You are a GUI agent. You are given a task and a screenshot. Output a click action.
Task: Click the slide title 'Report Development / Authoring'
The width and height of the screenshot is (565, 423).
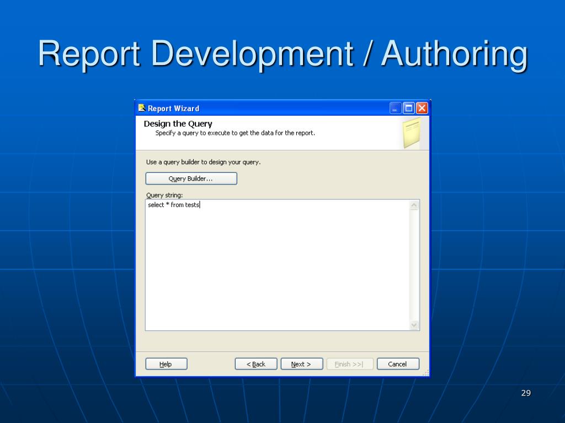coord(283,54)
